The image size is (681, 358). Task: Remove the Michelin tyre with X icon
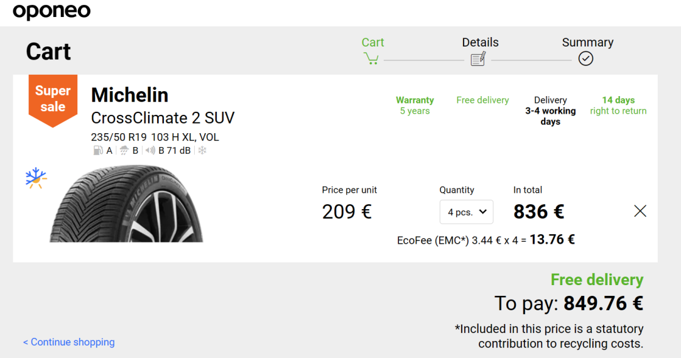pyautogui.click(x=640, y=211)
